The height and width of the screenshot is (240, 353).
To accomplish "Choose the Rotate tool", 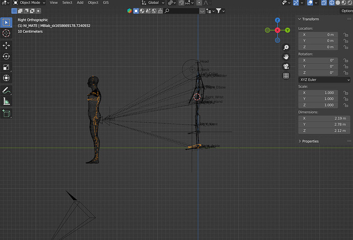I will click(6, 56).
